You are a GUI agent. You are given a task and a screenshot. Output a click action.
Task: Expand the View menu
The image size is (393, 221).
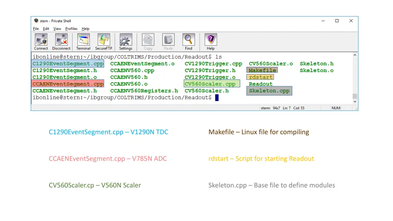[x=57, y=29]
